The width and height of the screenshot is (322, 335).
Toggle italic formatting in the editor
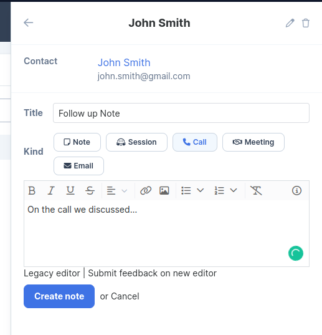pyautogui.click(x=51, y=190)
